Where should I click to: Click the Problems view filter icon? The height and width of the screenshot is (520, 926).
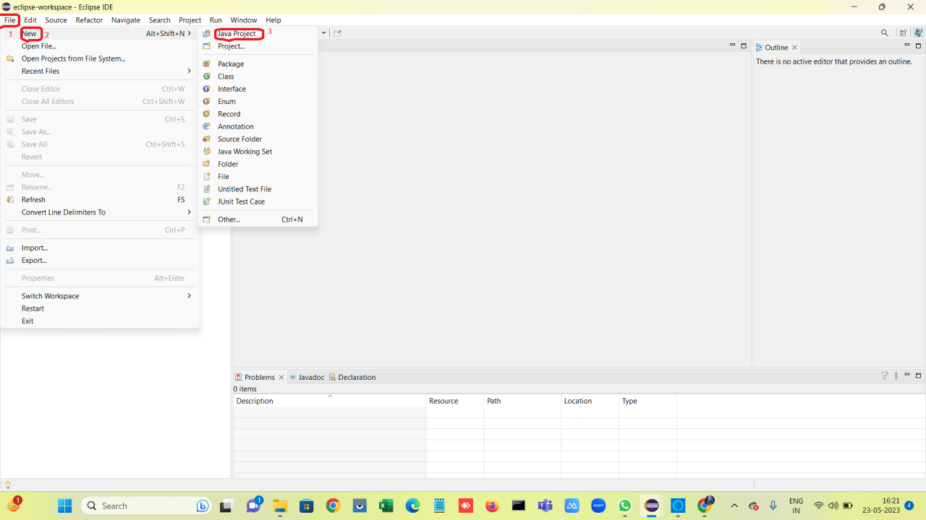point(884,376)
